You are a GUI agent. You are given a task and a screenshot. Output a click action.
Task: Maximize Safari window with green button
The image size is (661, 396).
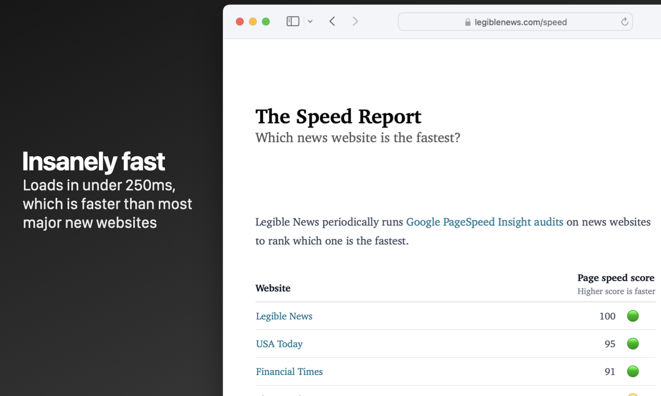(266, 21)
